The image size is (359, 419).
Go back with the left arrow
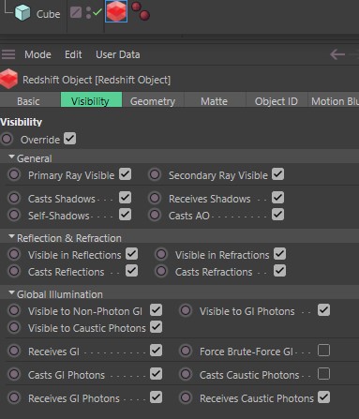337,54
